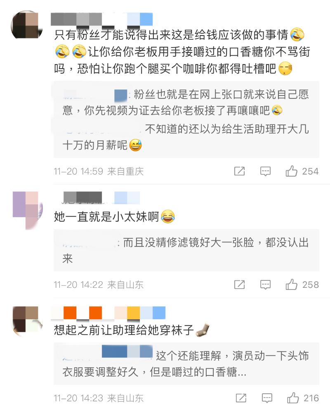Like the comment with 258 likes

click(x=302, y=285)
